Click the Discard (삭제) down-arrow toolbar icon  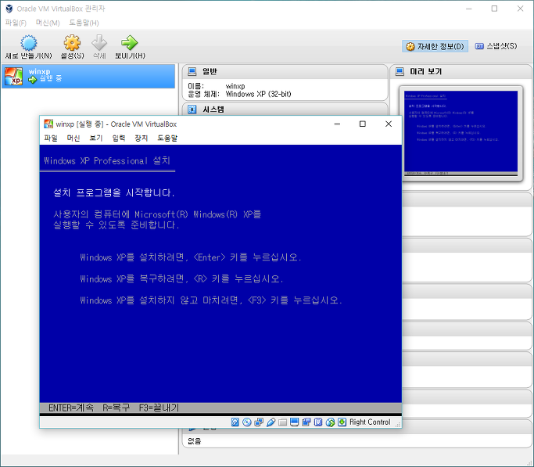click(99, 43)
